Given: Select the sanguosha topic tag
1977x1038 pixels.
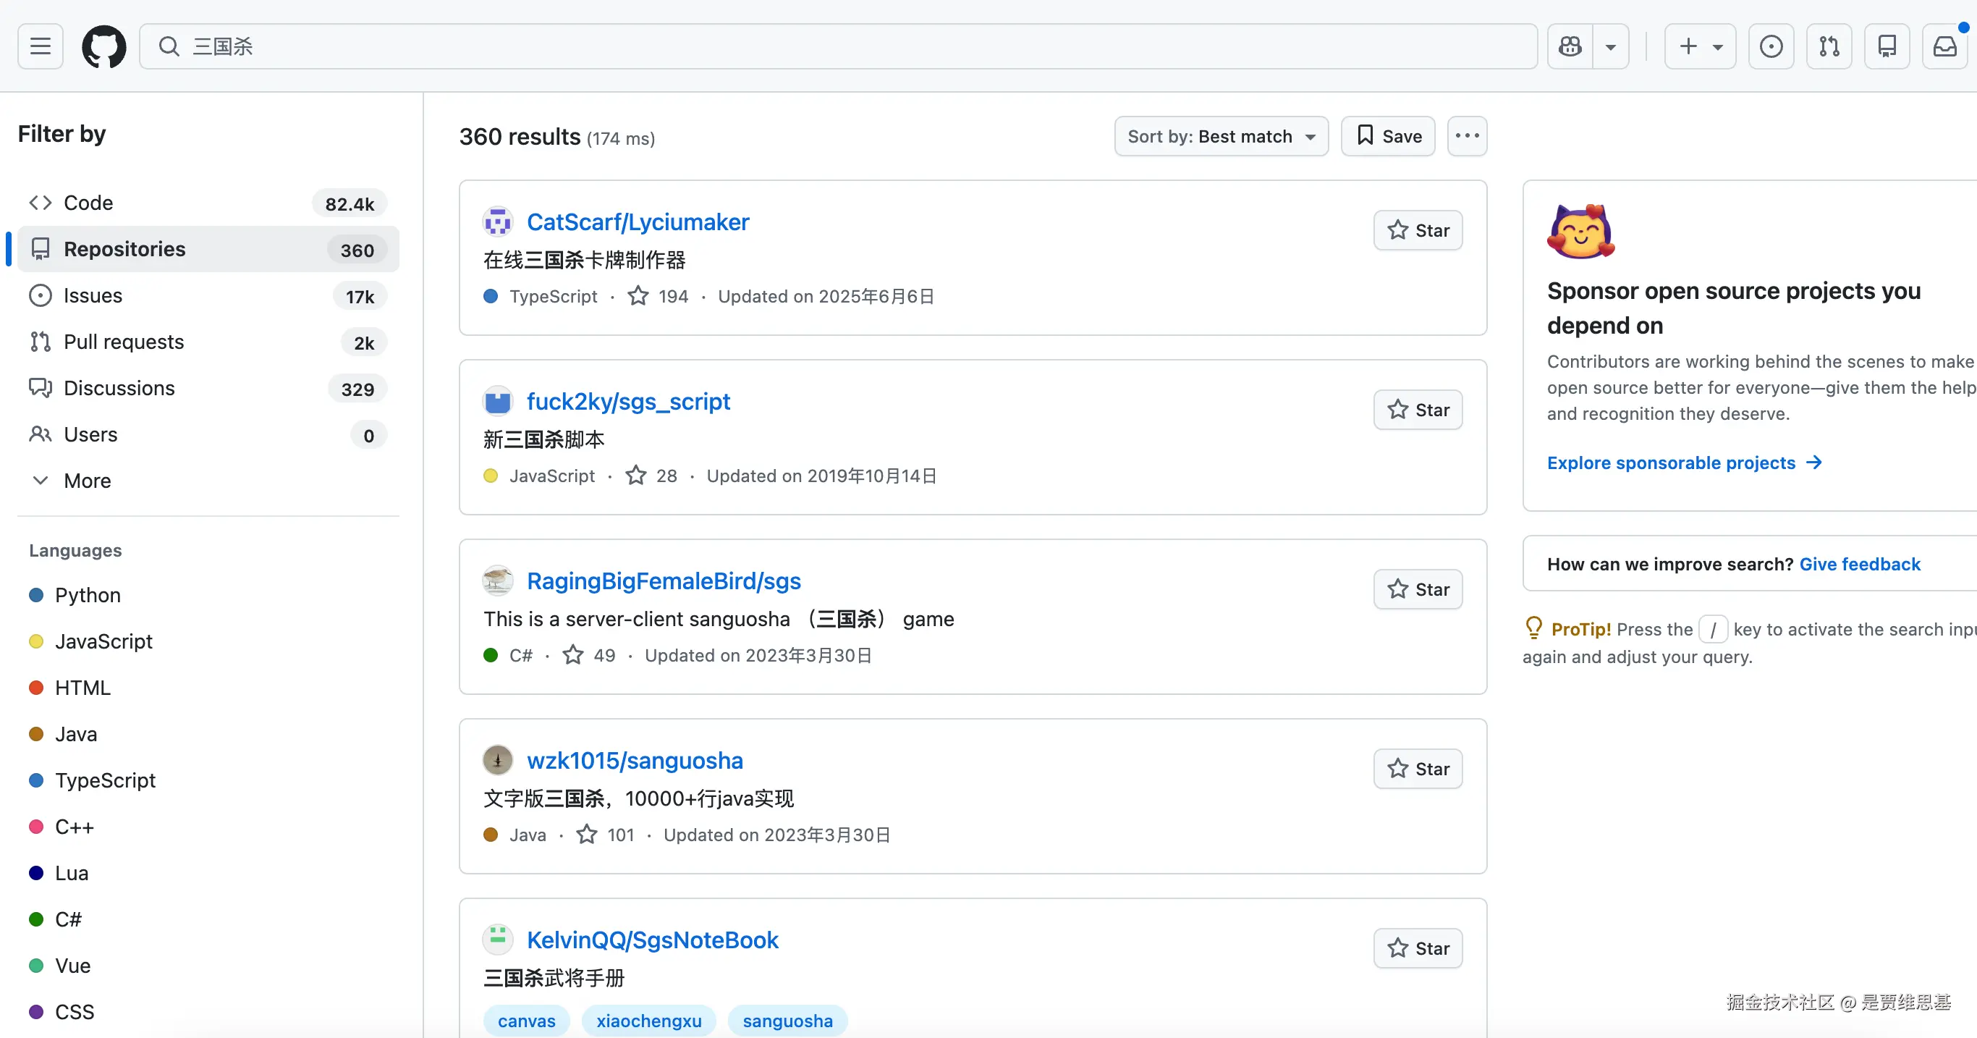Looking at the screenshot, I should [787, 1021].
